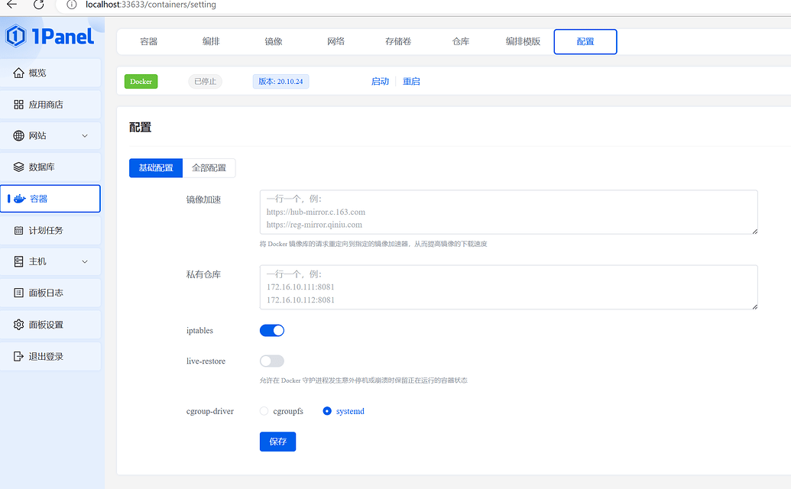Focus the 私有仓库 registry text area
This screenshot has height=489, width=791.
point(508,287)
